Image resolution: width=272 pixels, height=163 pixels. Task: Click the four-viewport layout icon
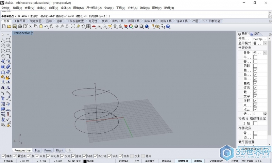coord(88,27)
